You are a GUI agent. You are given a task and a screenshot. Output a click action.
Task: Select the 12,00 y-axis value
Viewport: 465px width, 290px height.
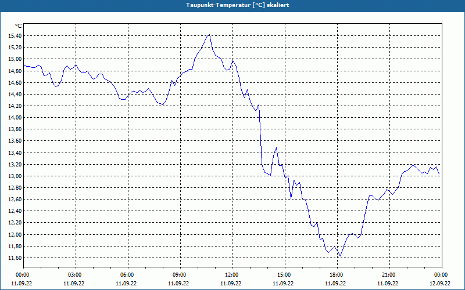coord(15,235)
